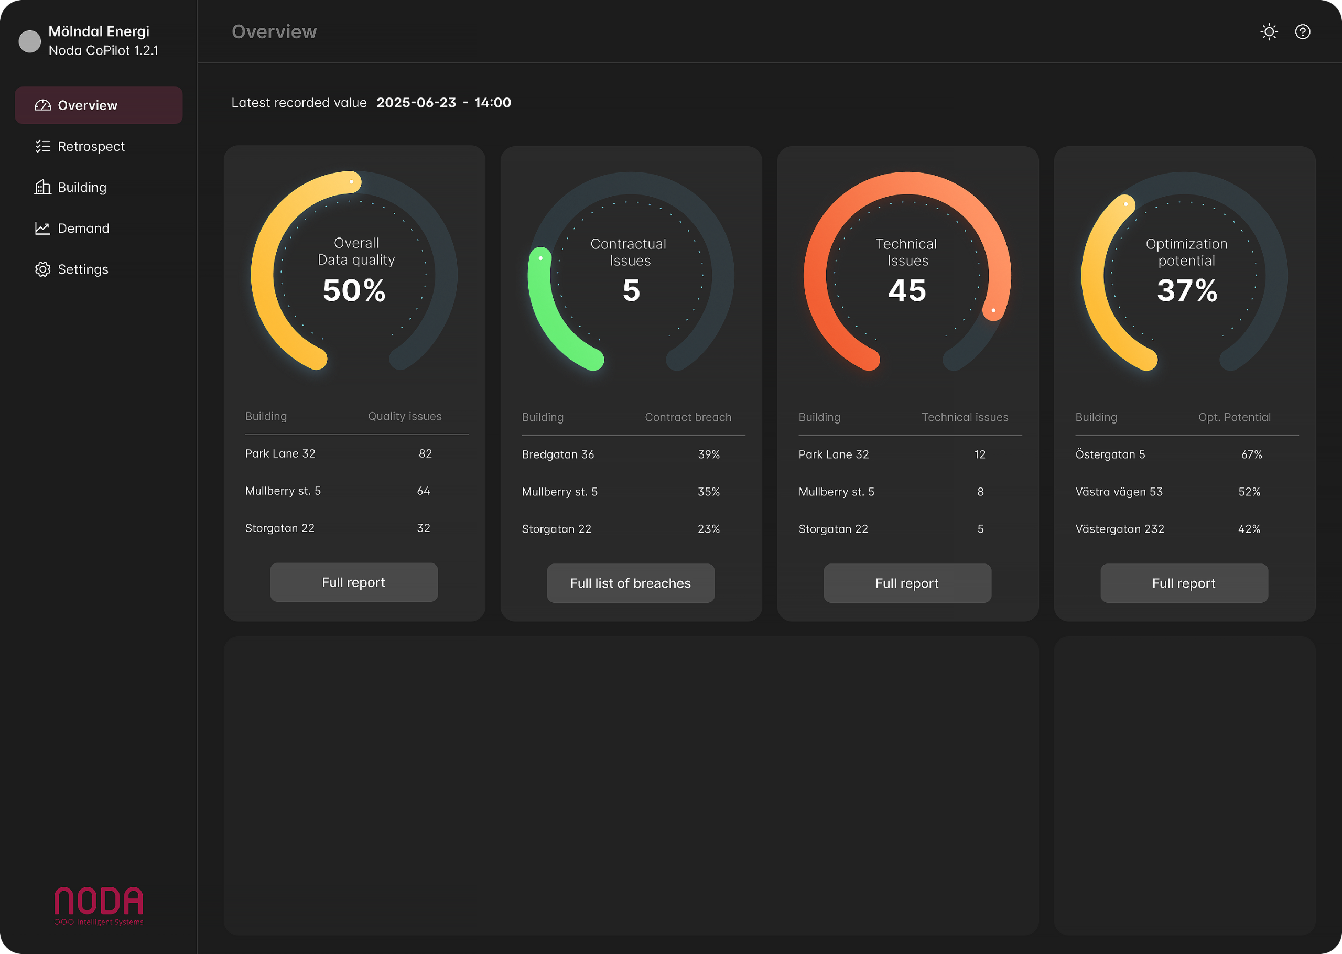
Task: Select Östergatan 5 optimization potential row
Action: pyautogui.click(x=1110, y=454)
